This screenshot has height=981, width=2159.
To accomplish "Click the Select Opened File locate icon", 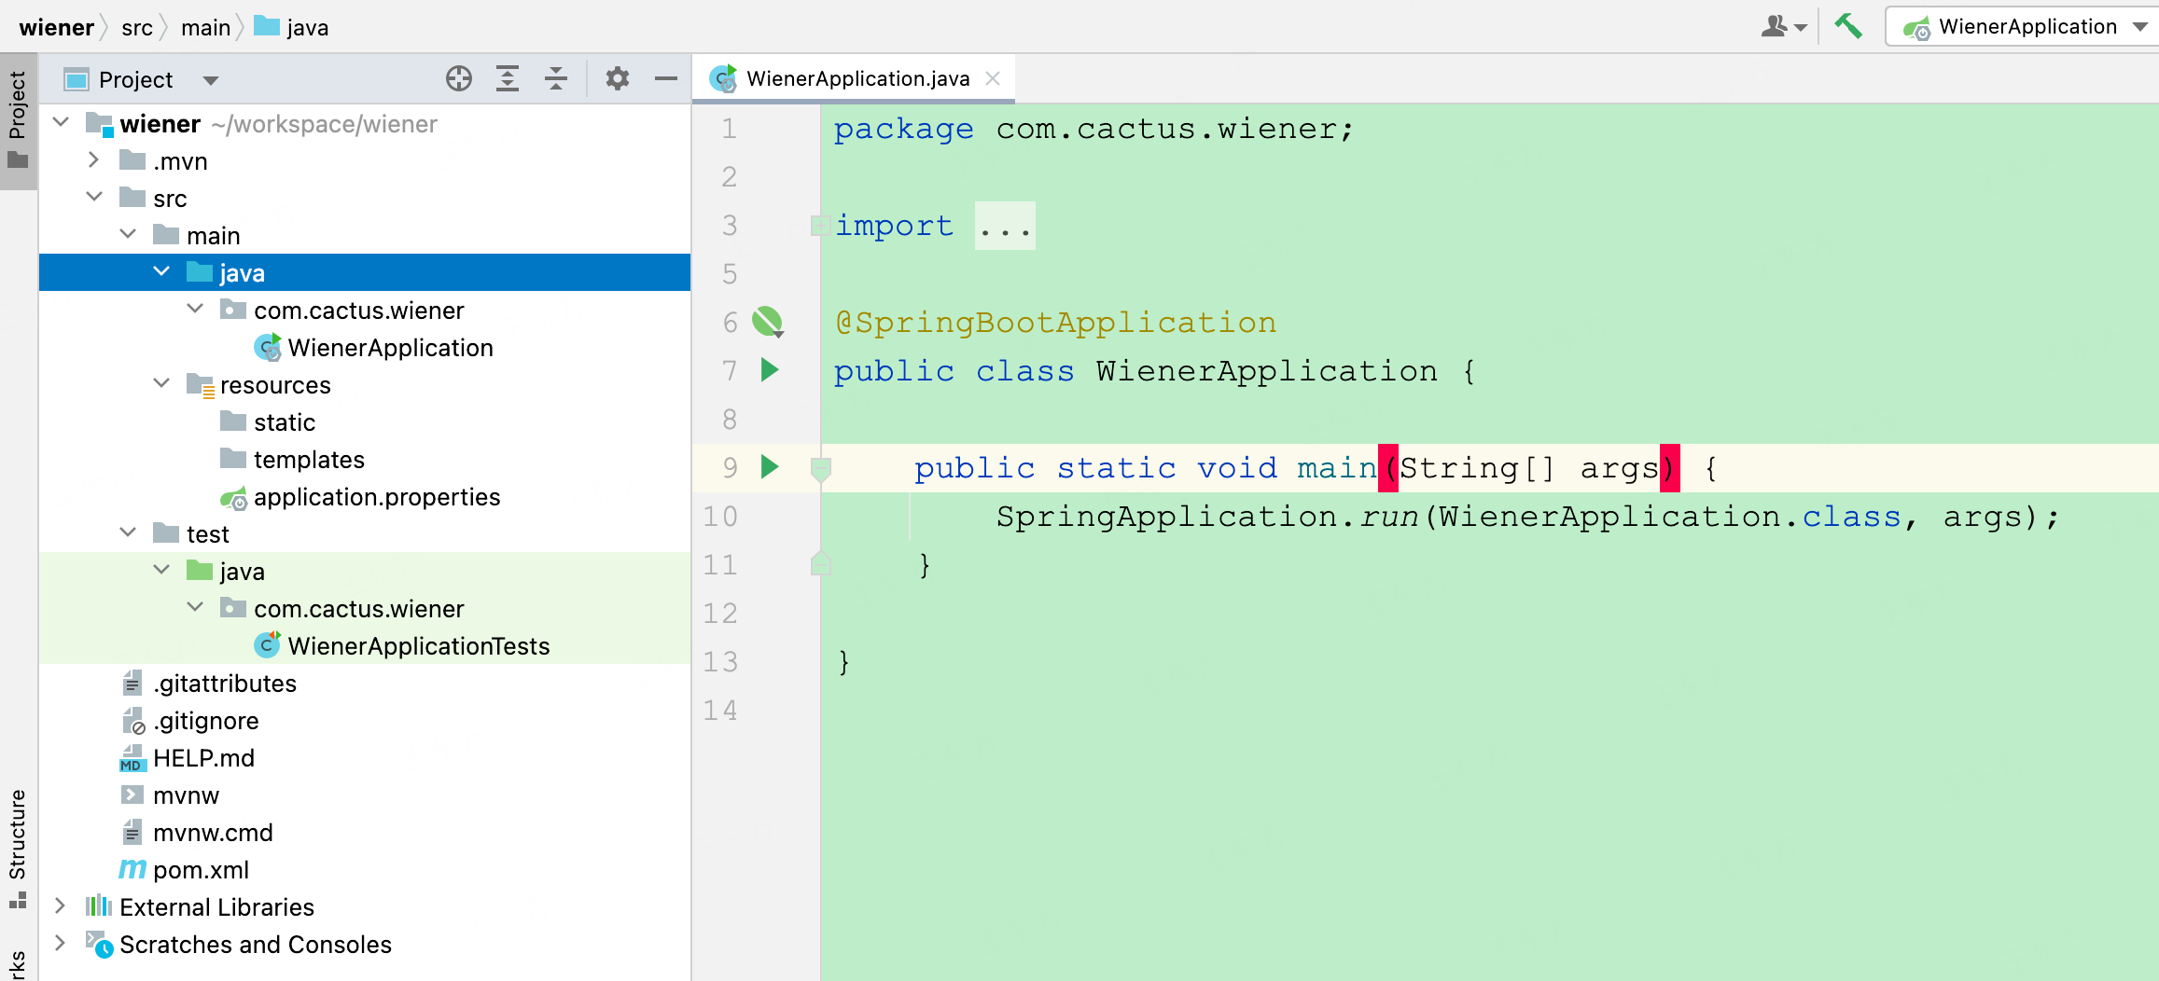I will (x=458, y=79).
